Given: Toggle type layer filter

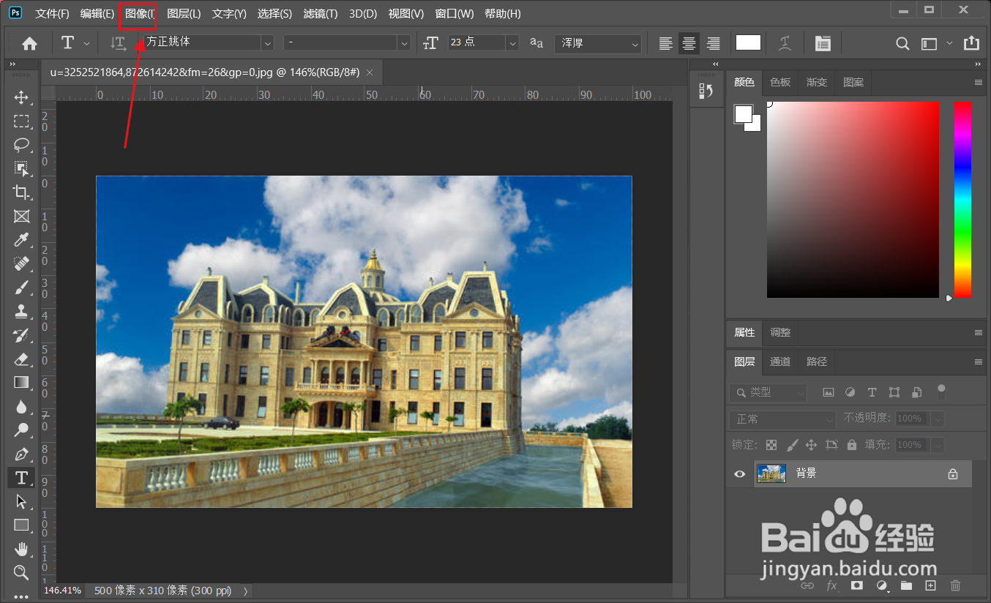Looking at the screenshot, I should 872,392.
